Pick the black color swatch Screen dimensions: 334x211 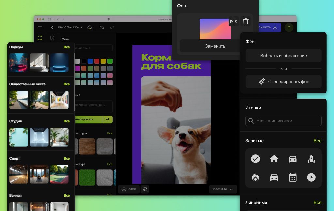(84, 61)
